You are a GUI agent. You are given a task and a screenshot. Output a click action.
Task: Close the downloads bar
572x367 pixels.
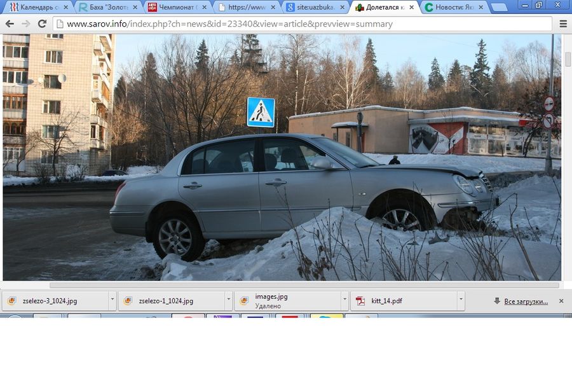561,301
